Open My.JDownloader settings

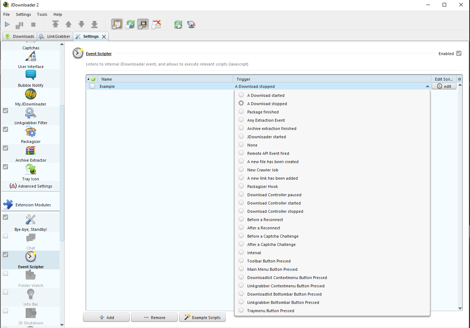(x=31, y=97)
